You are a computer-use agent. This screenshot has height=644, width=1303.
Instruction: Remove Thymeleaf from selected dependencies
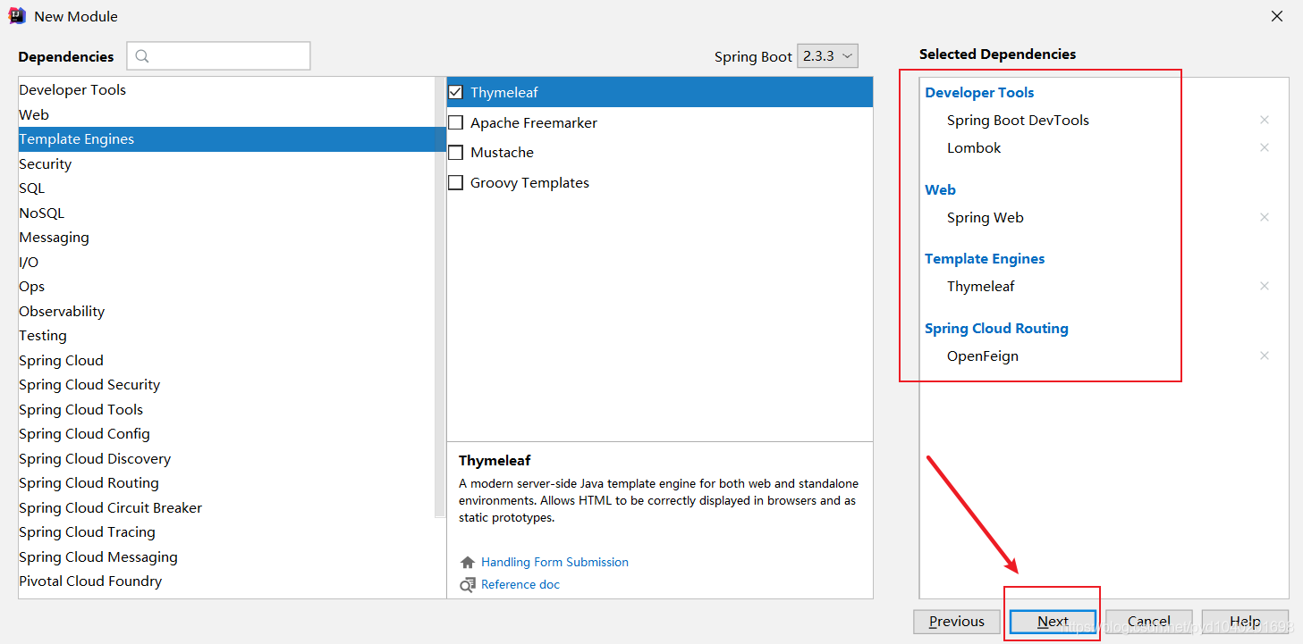pos(1265,286)
